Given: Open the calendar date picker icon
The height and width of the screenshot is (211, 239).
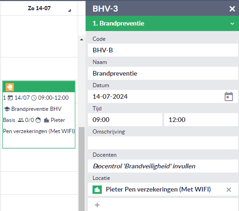Looking at the screenshot, I should click(x=229, y=96).
